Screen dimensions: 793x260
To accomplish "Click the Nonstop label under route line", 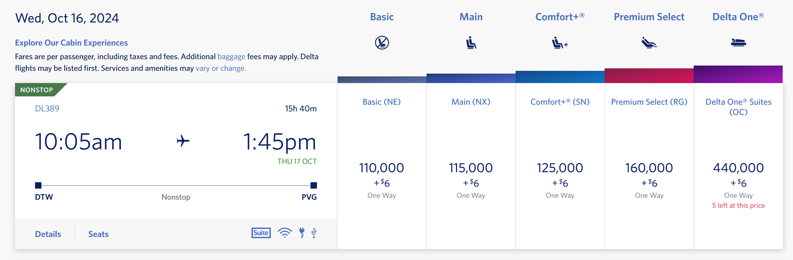I will click(x=176, y=197).
